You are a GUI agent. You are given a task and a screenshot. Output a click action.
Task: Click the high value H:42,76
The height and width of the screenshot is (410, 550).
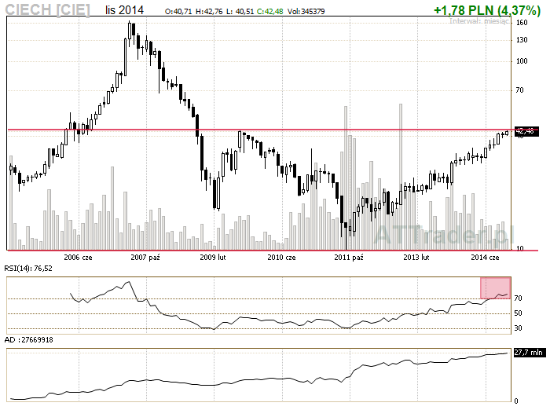(x=209, y=12)
